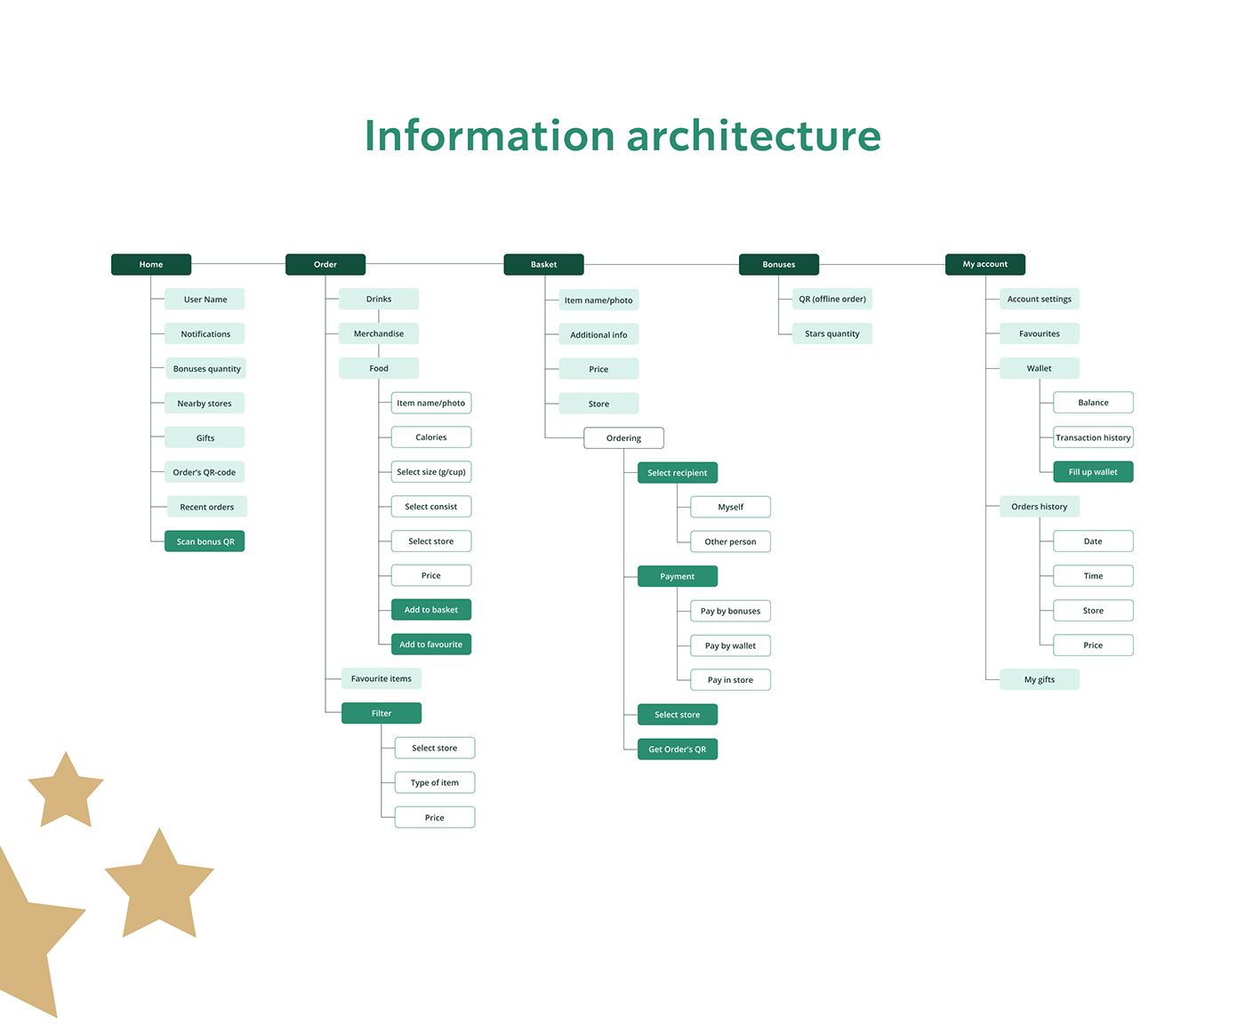The image size is (1245, 1026).
Task: Click the small gold star decoration
Action: [66, 791]
